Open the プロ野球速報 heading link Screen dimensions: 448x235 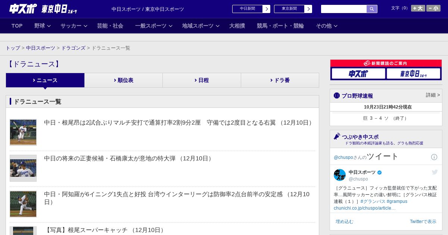(x=357, y=96)
